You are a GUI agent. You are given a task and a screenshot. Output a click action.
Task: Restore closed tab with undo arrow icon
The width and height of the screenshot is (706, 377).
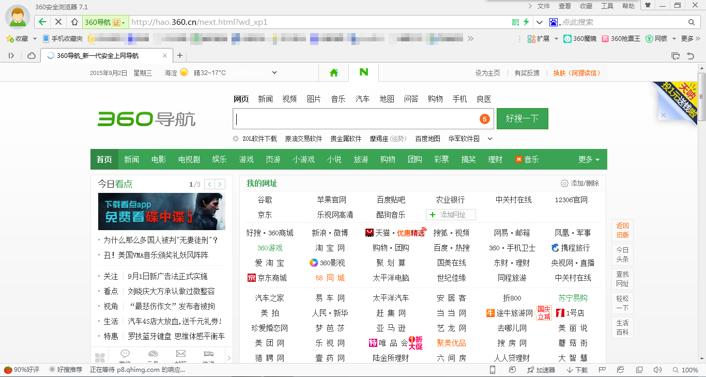pos(690,56)
